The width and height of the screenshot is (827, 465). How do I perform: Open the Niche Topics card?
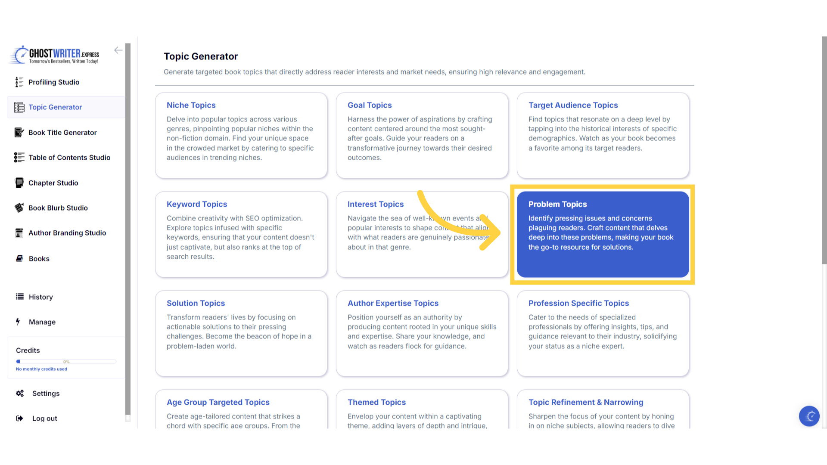pos(241,135)
